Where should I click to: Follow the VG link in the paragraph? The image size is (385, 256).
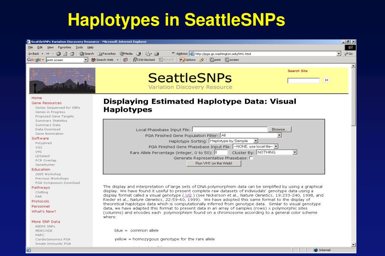pos(188,195)
